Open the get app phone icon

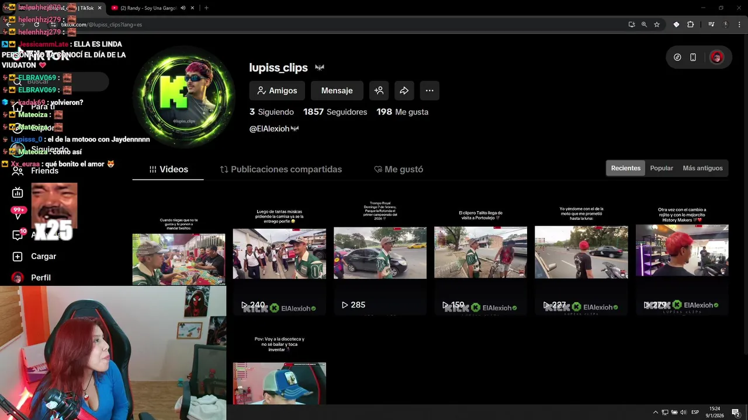693,57
